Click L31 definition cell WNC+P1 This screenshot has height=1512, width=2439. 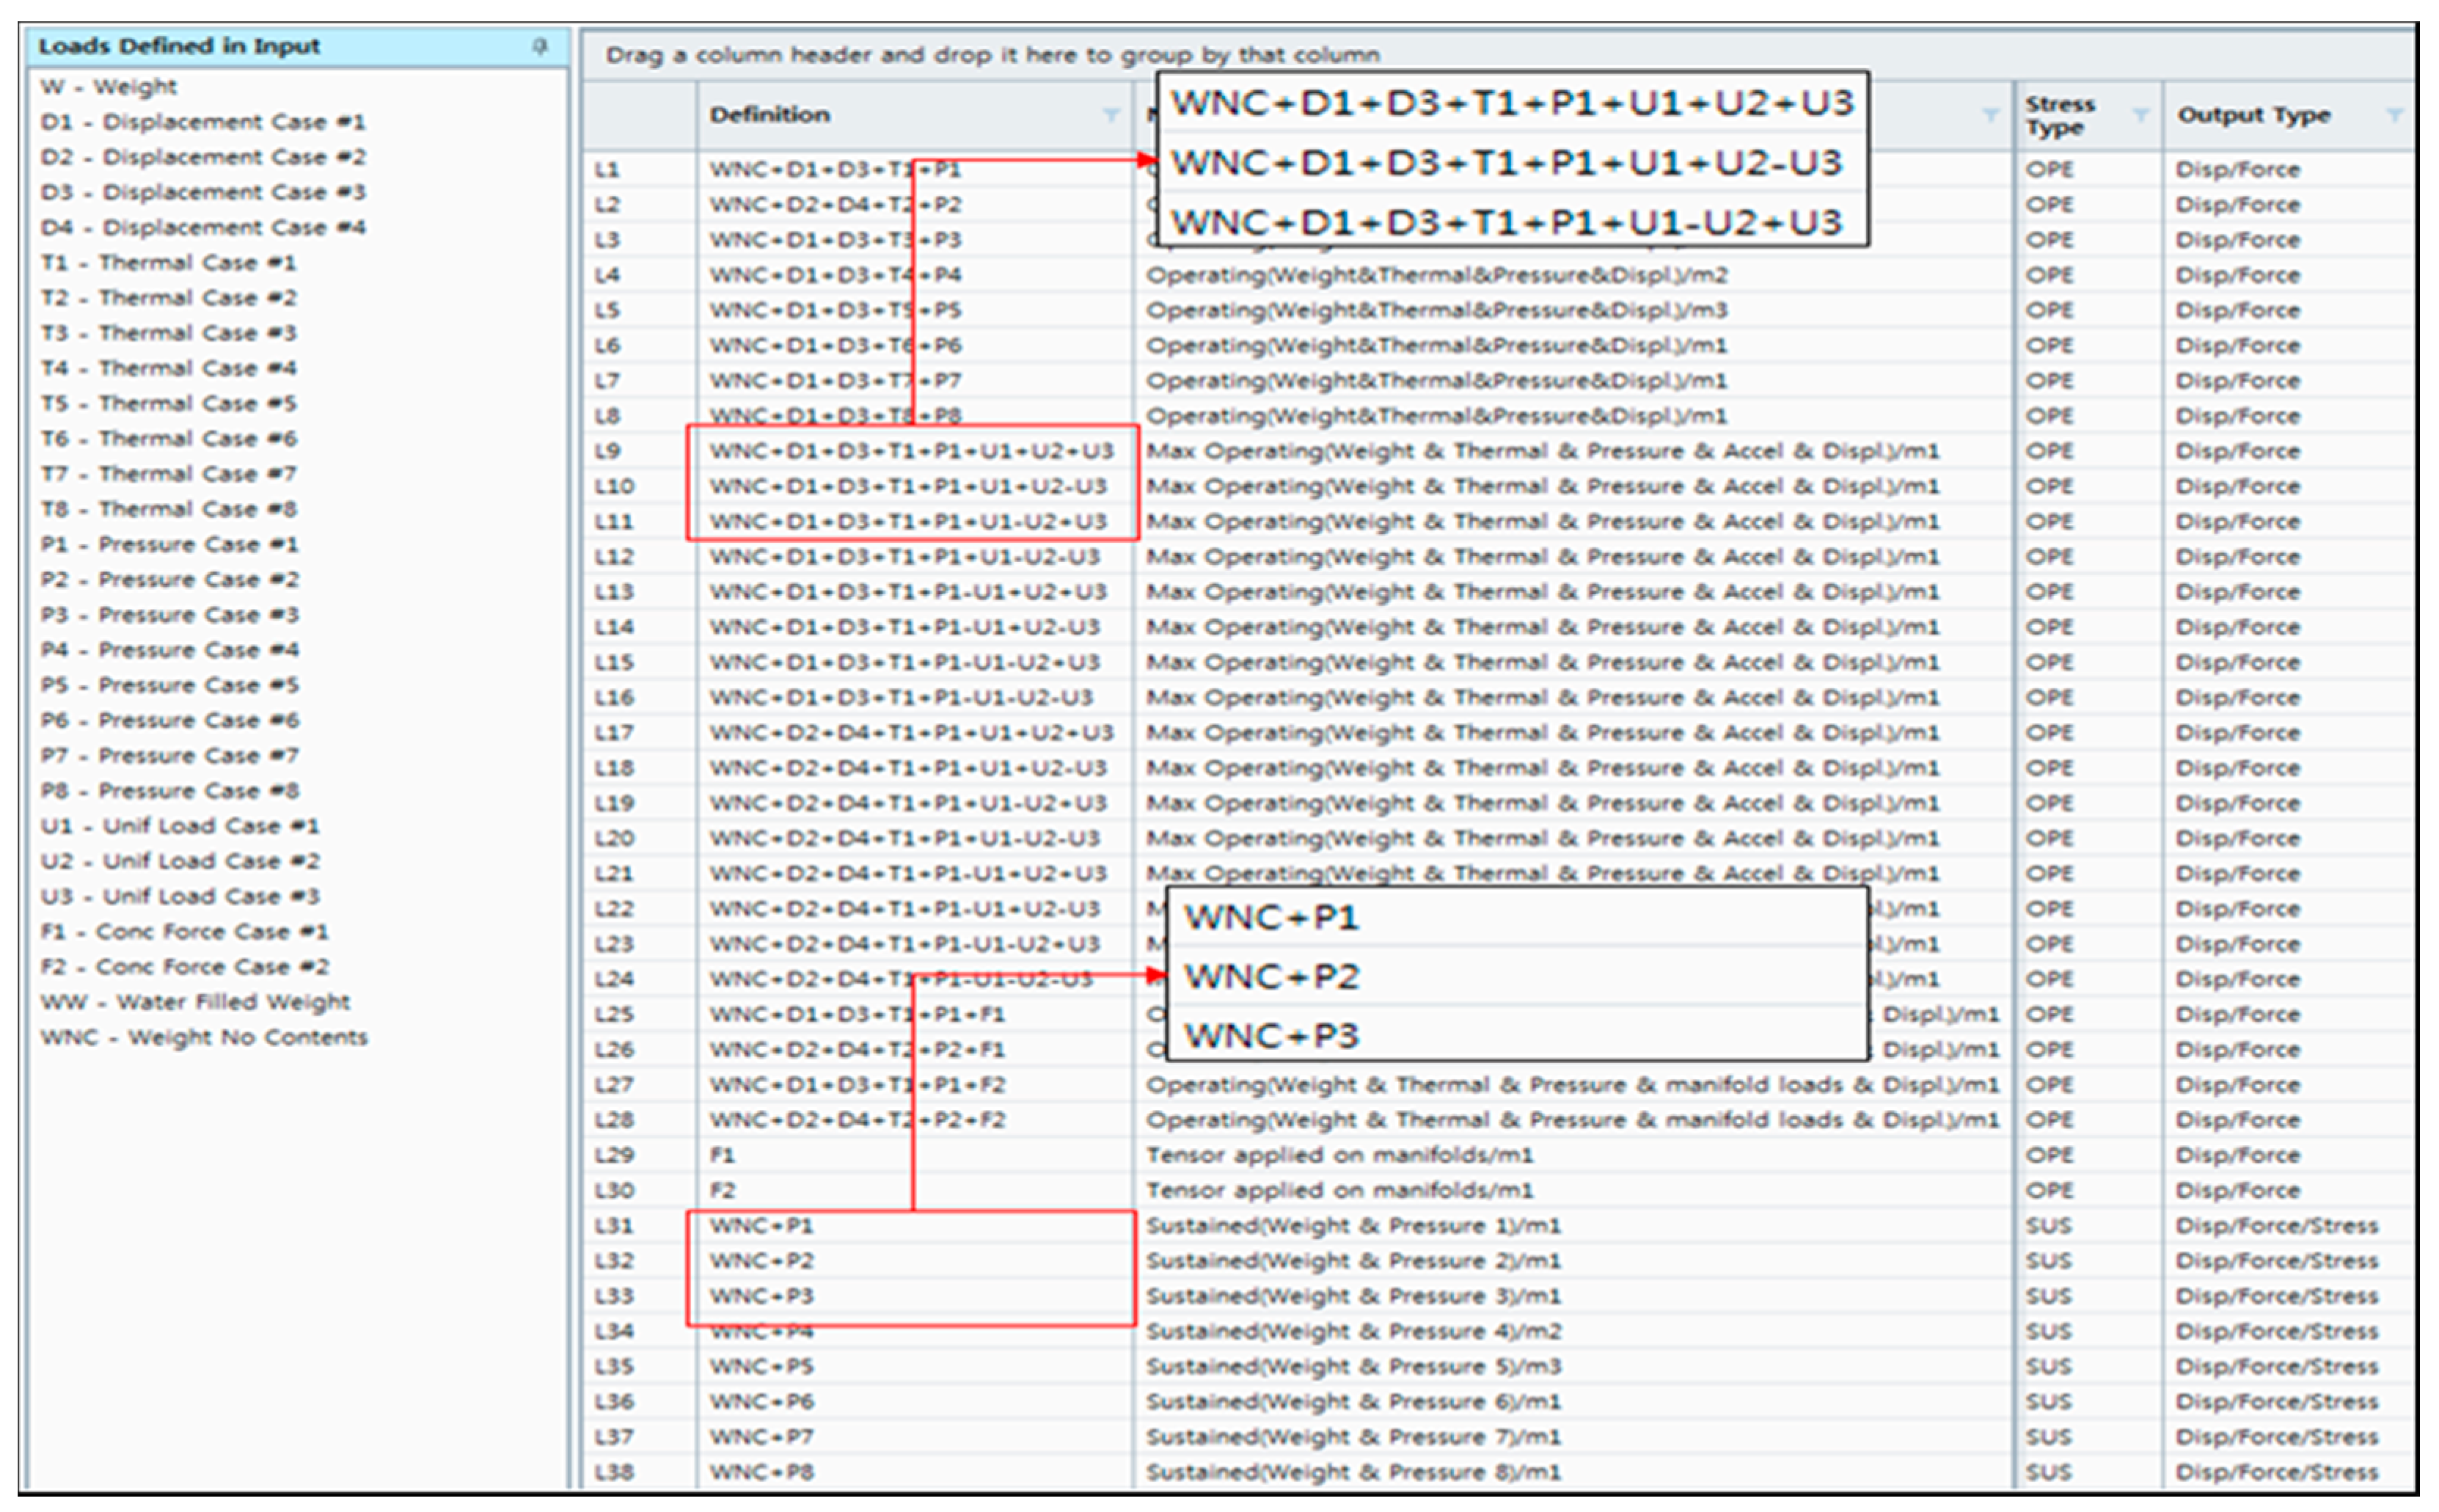click(761, 1226)
